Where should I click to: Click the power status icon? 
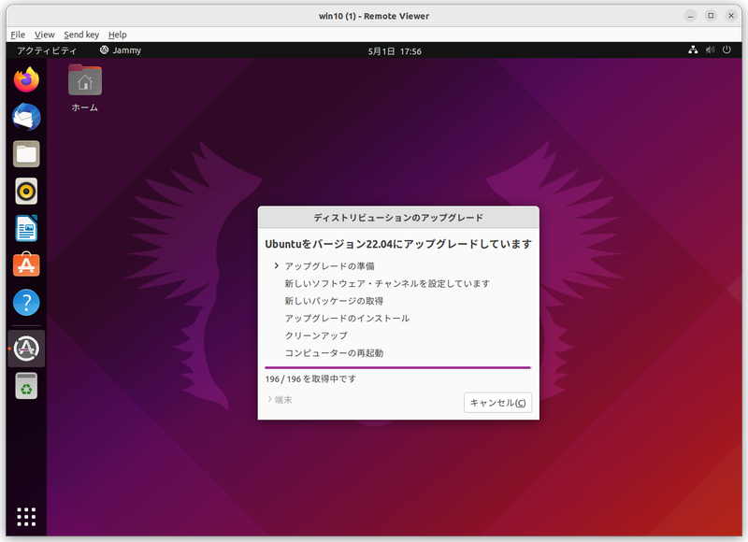(x=727, y=50)
